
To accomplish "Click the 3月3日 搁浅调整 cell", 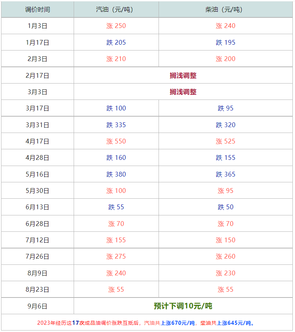I will [x=183, y=92].
